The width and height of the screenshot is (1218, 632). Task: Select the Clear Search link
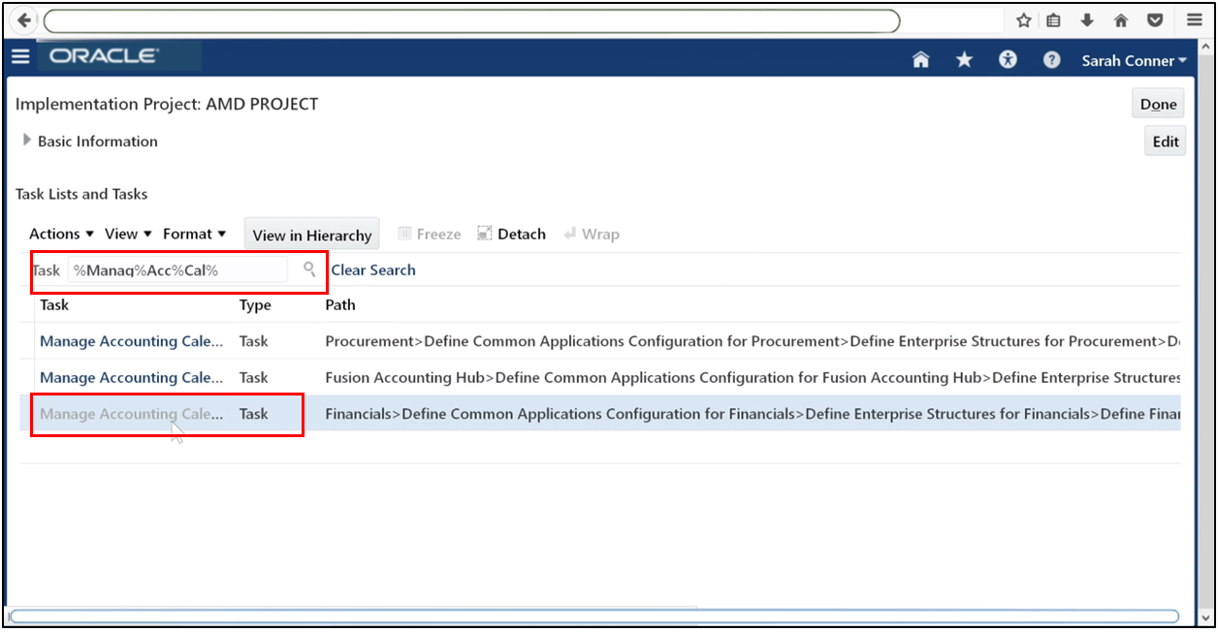(x=372, y=269)
